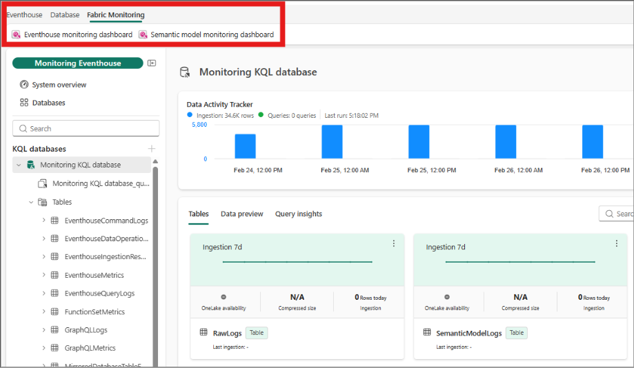Viewport: 634px width, 368px height.
Task: Click the queryset icon beside Monitoring KQL database_qu...
Action: (x=43, y=184)
